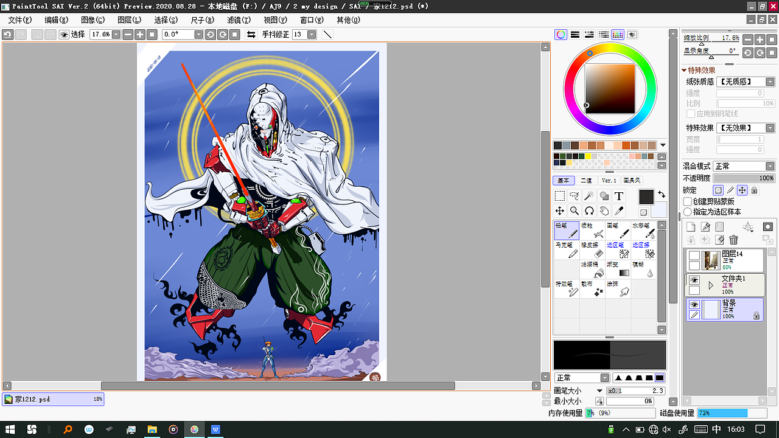Switch to the 基本 tool tab
Image resolution: width=779 pixels, height=438 pixels.
click(564, 181)
